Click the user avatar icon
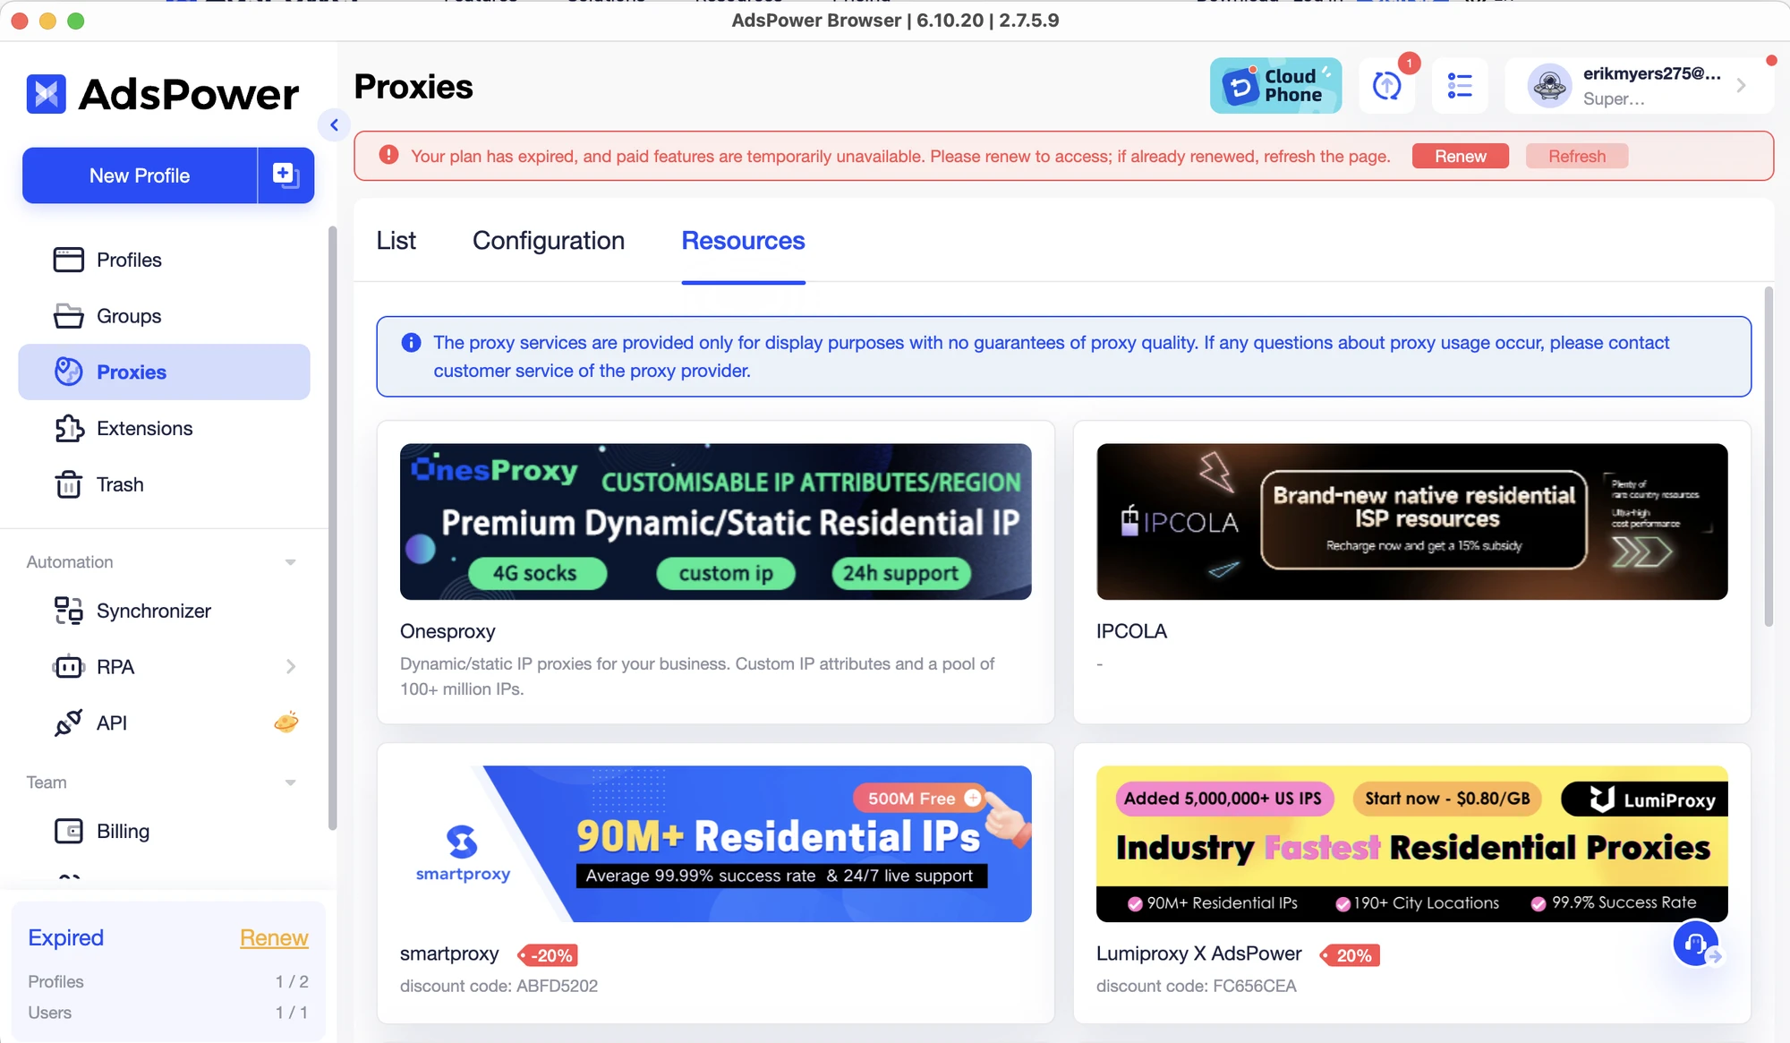The height and width of the screenshot is (1043, 1790). pos(1549,86)
